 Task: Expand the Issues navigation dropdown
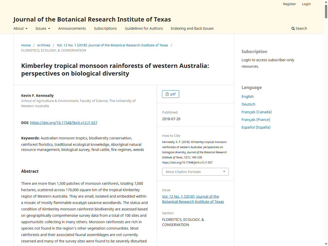click(43, 28)
